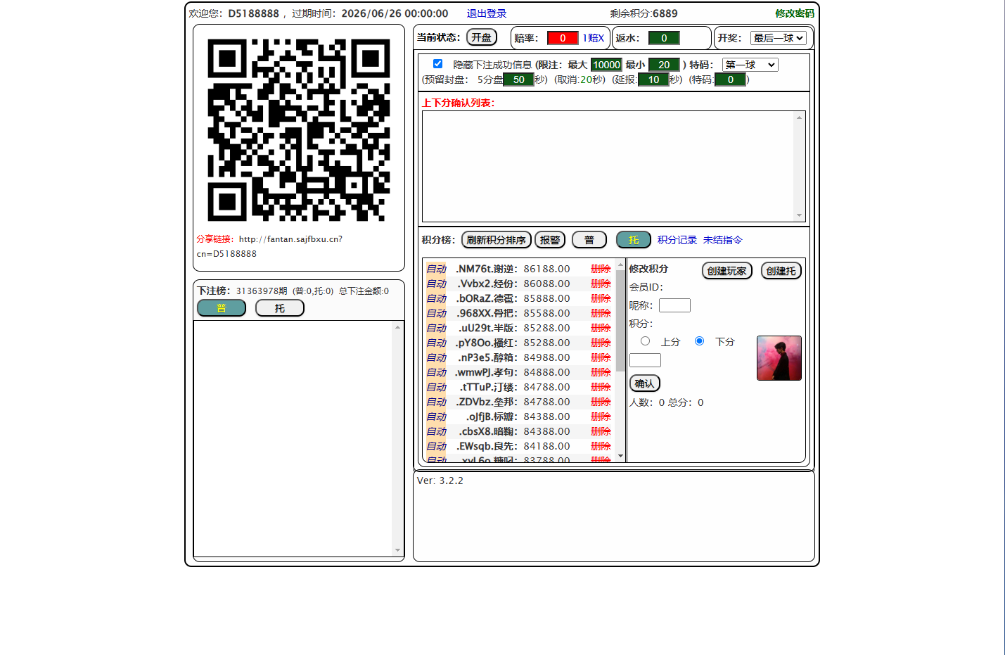1005x655 pixels.
Task: Open the 积分记录 link
Action: pos(677,240)
